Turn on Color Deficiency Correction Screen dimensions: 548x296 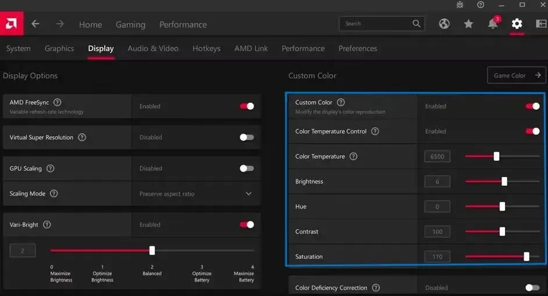click(532, 287)
